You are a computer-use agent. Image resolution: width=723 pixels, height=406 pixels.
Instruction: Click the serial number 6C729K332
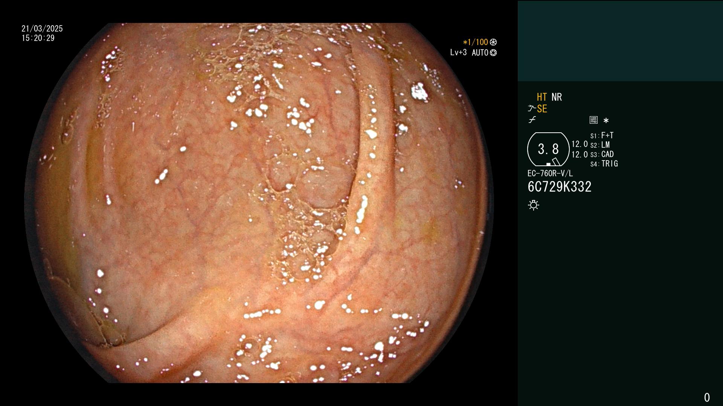click(x=560, y=187)
